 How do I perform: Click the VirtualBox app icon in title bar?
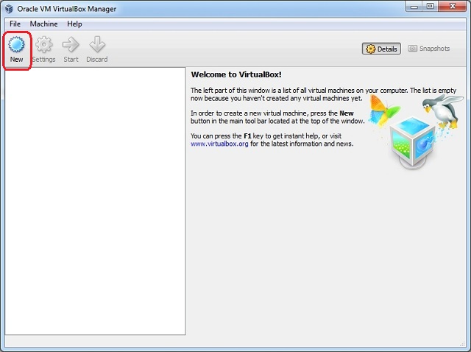point(9,9)
